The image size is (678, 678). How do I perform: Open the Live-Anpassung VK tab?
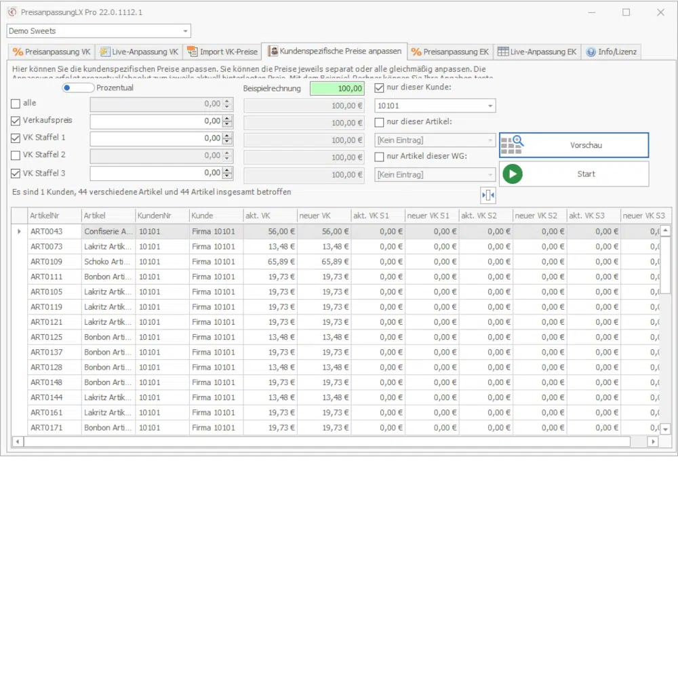(138, 52)
